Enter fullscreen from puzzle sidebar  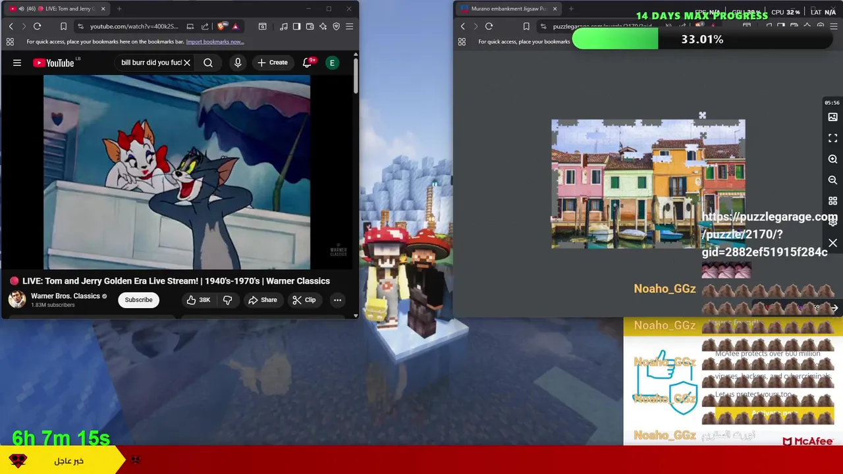[832, 138]
